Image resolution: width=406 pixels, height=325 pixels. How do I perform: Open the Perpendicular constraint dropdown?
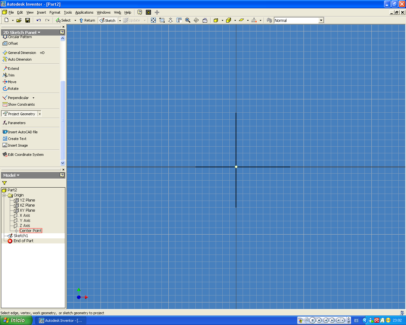pyautogui.click(x=33, y=98)
